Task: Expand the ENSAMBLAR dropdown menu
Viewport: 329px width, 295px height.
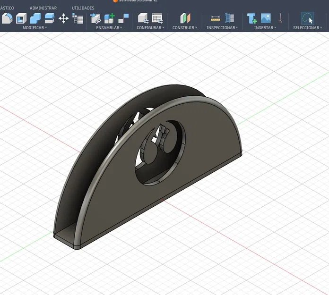Action: coord(109,28)
